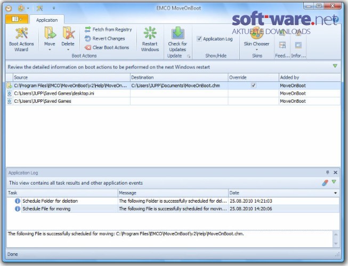Open the Delete dropdown arrow
348x266 pixels.
[x=68, y=49]
